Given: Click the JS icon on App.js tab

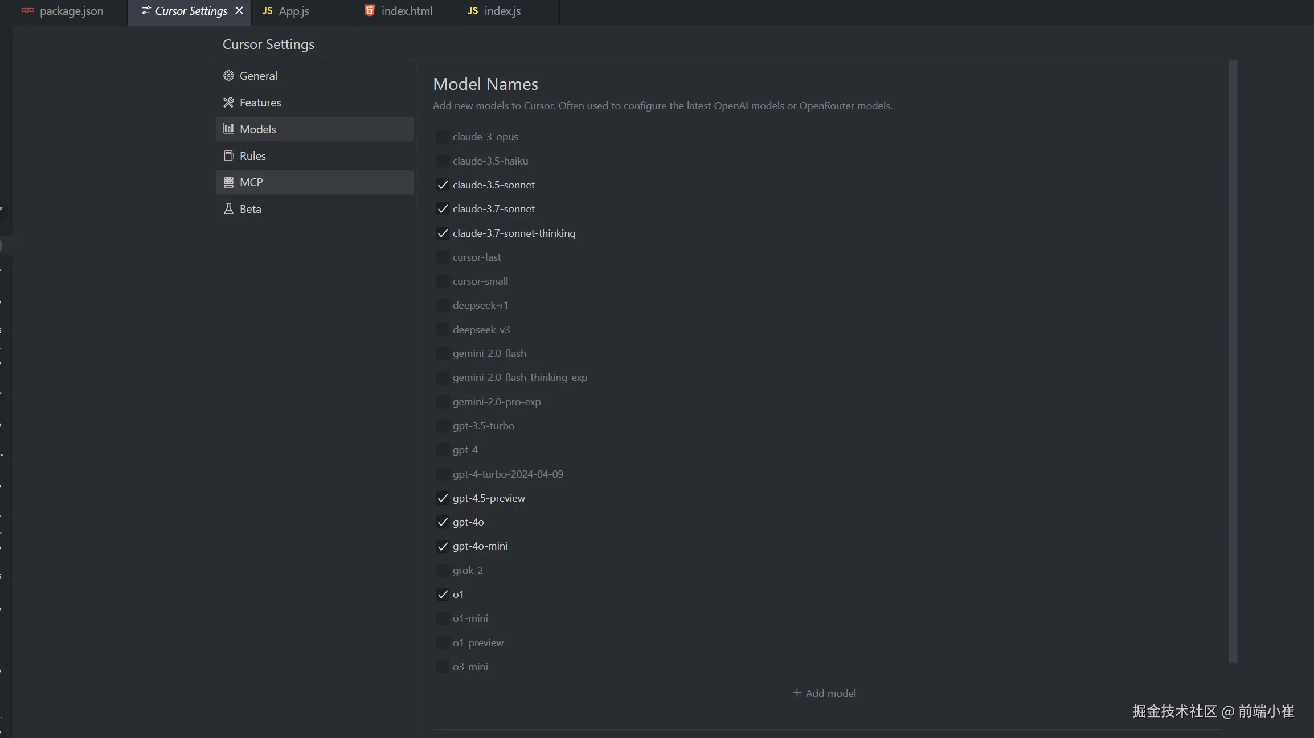Looking at the screenshot, I should point(267,11).
